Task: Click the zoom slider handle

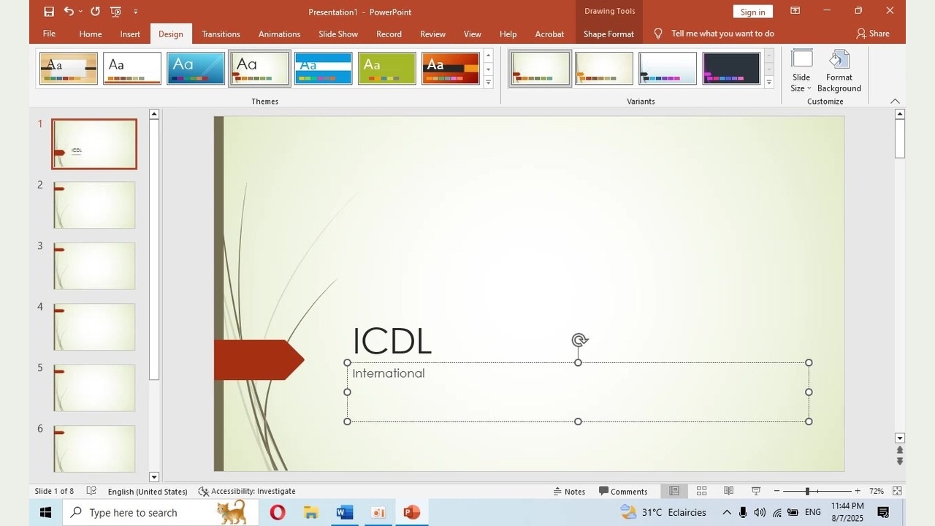Action: [x=807, y=491]
